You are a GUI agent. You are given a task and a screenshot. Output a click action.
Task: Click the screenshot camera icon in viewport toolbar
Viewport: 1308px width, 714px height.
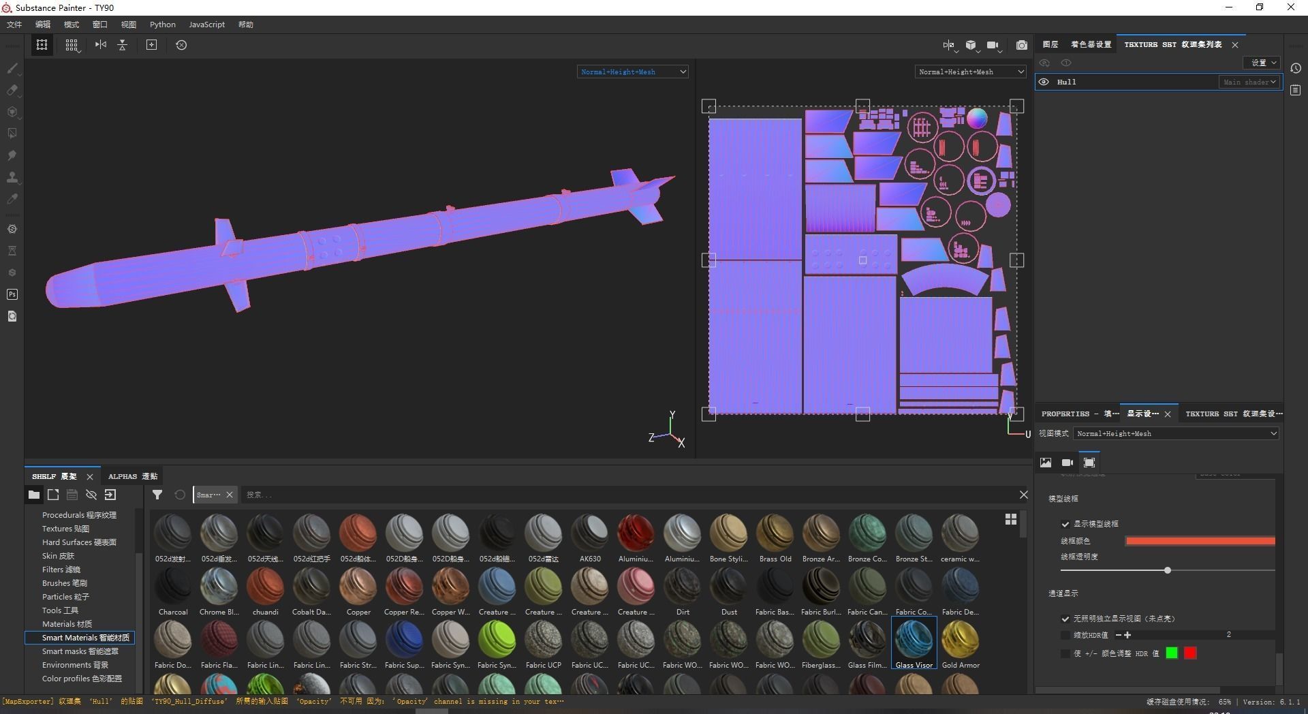[x=1021, y=45]
